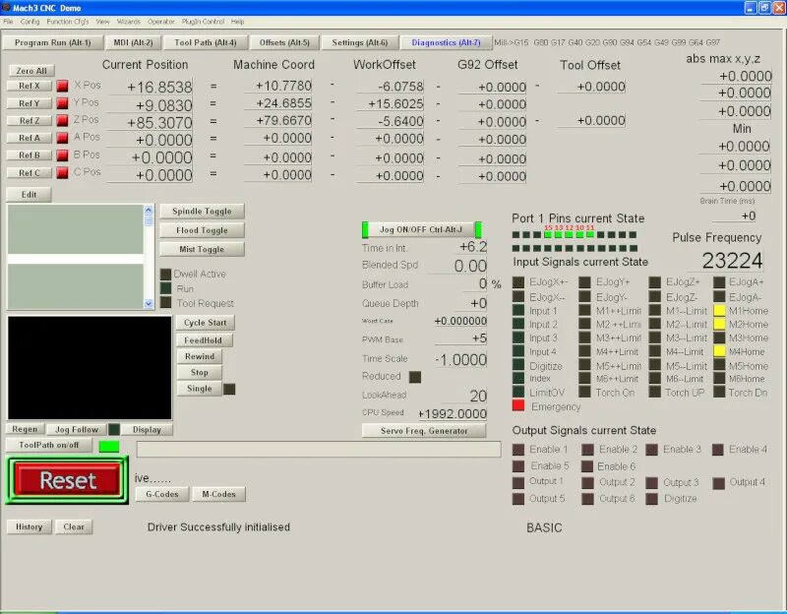
Task: Click the FeedHold button
Action: point(204,340)
